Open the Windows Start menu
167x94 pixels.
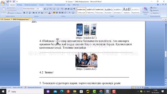point(3,91)
